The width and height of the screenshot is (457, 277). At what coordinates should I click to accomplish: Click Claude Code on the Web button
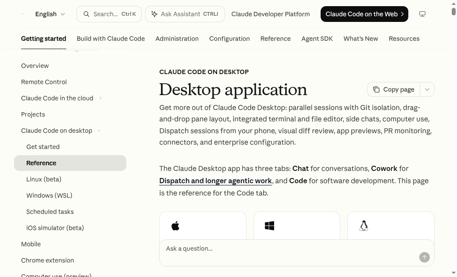pos(364,14)
